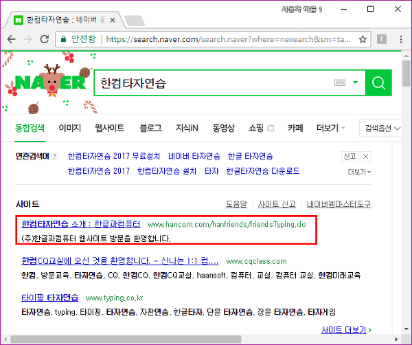Click the vertical scrollbar thumb
The height and width of the screenshot is (345, 412).
point(407,74)
